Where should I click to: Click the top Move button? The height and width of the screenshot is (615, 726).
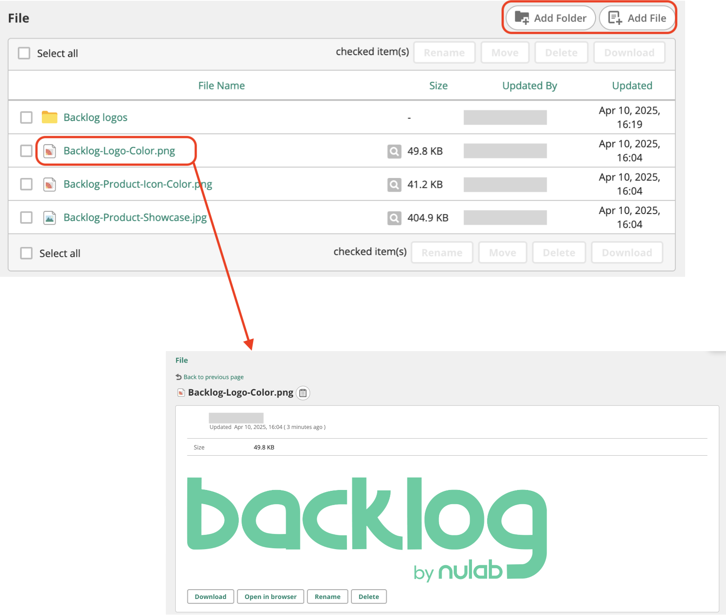click(x=505, y=53)
